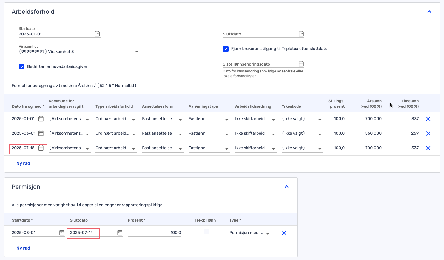Open calendar icon in the 2025-03-01 employment row
444x260 pixels.
(41, 133)
